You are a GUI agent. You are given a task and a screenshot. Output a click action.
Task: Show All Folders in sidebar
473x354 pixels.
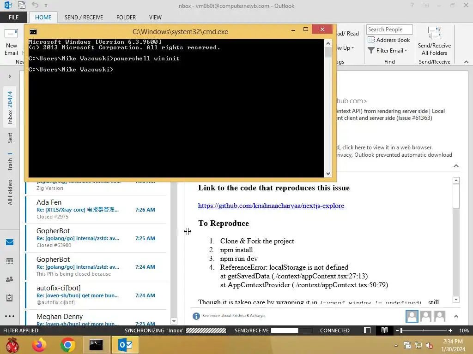[x=10, y=192]
